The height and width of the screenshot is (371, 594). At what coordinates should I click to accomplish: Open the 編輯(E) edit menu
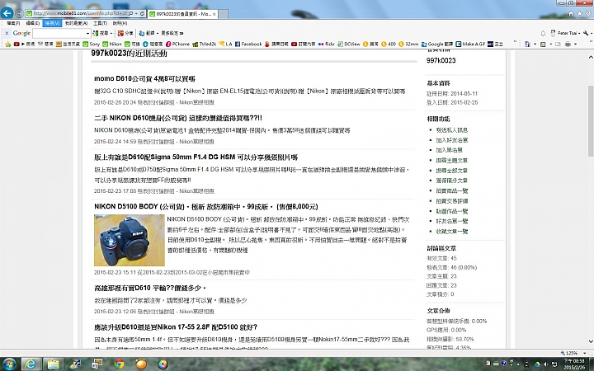(x=32, y=23)
